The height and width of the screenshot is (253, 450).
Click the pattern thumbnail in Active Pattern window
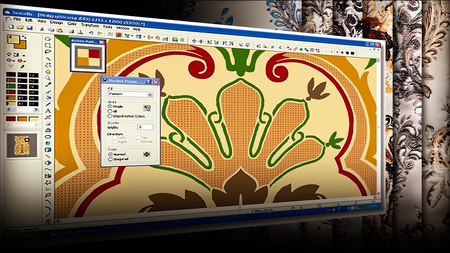(x=88, y=57)
